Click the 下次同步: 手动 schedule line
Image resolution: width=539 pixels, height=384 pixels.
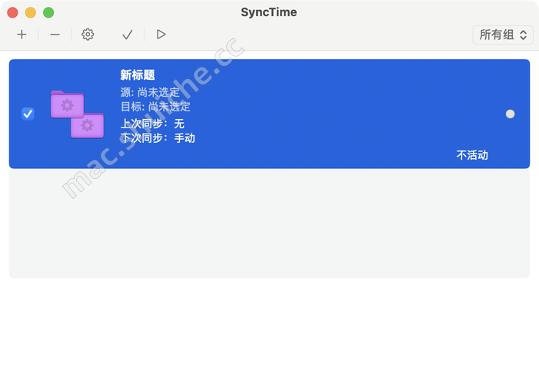(158, 138)
